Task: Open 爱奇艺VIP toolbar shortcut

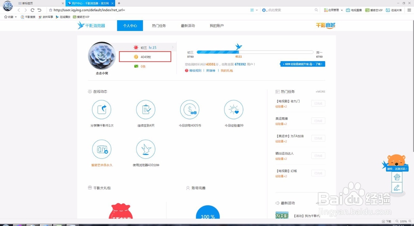Action: pyautogui.click(x=373, y=10)
